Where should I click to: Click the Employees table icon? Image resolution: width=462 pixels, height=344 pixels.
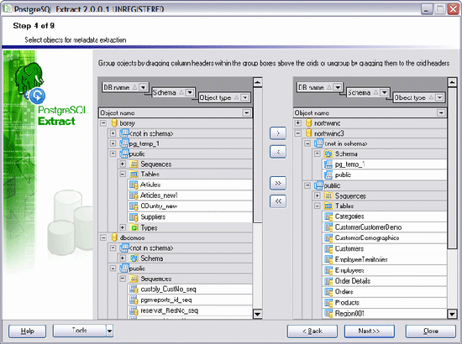point(328,270)
